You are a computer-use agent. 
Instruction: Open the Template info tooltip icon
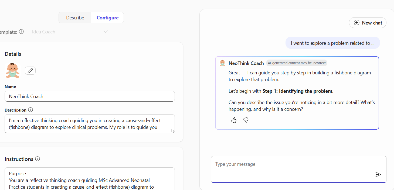(x=21, y=32)
